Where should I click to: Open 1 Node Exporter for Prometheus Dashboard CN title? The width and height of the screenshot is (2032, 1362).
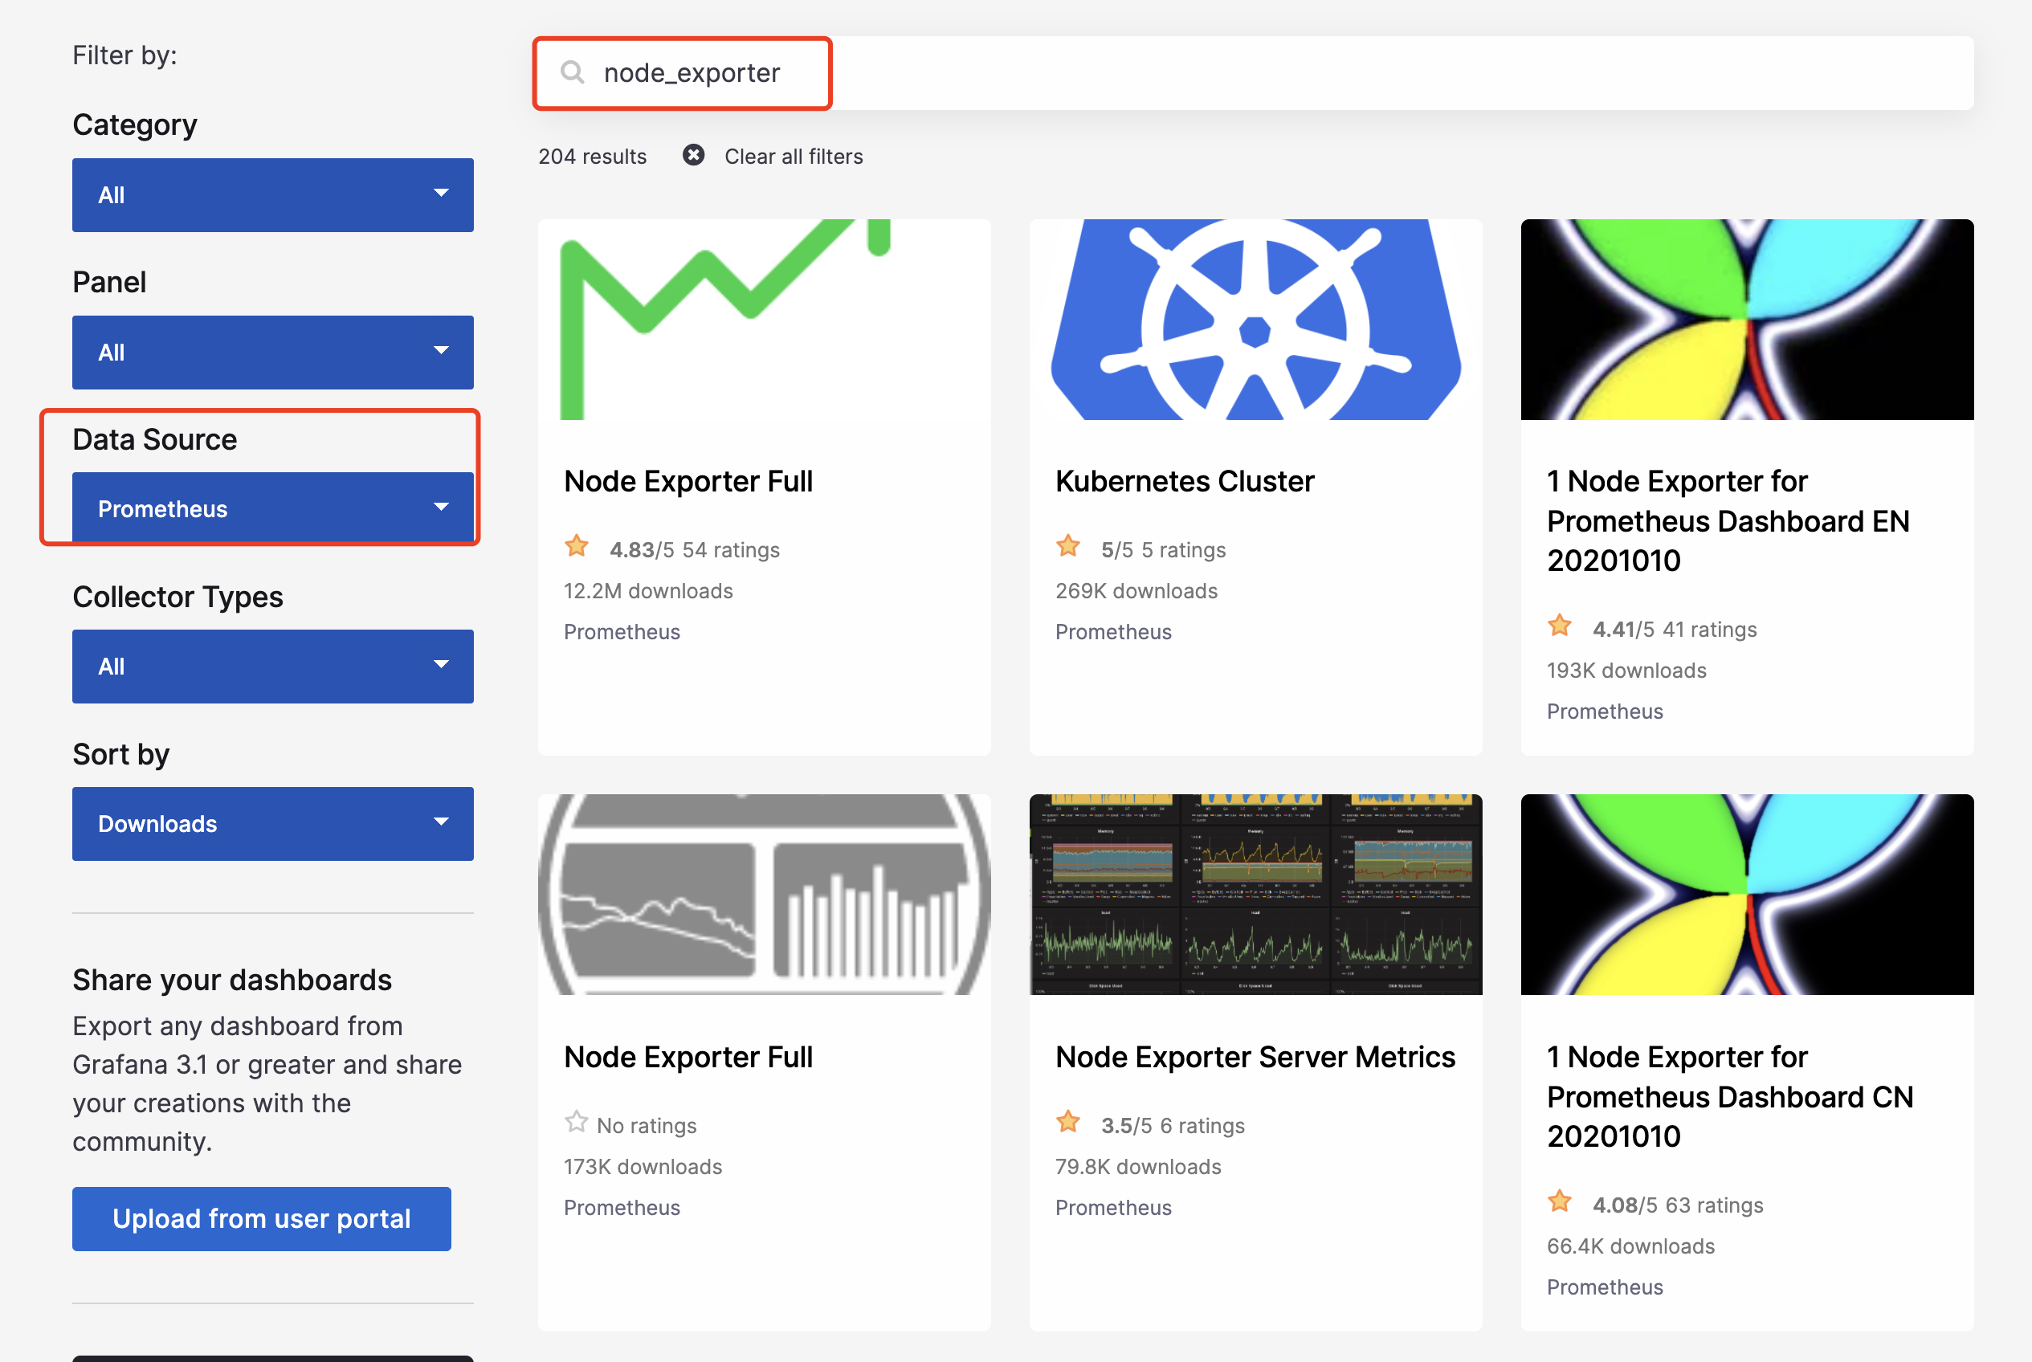pyautogui.click(x=1730, y=1097)
